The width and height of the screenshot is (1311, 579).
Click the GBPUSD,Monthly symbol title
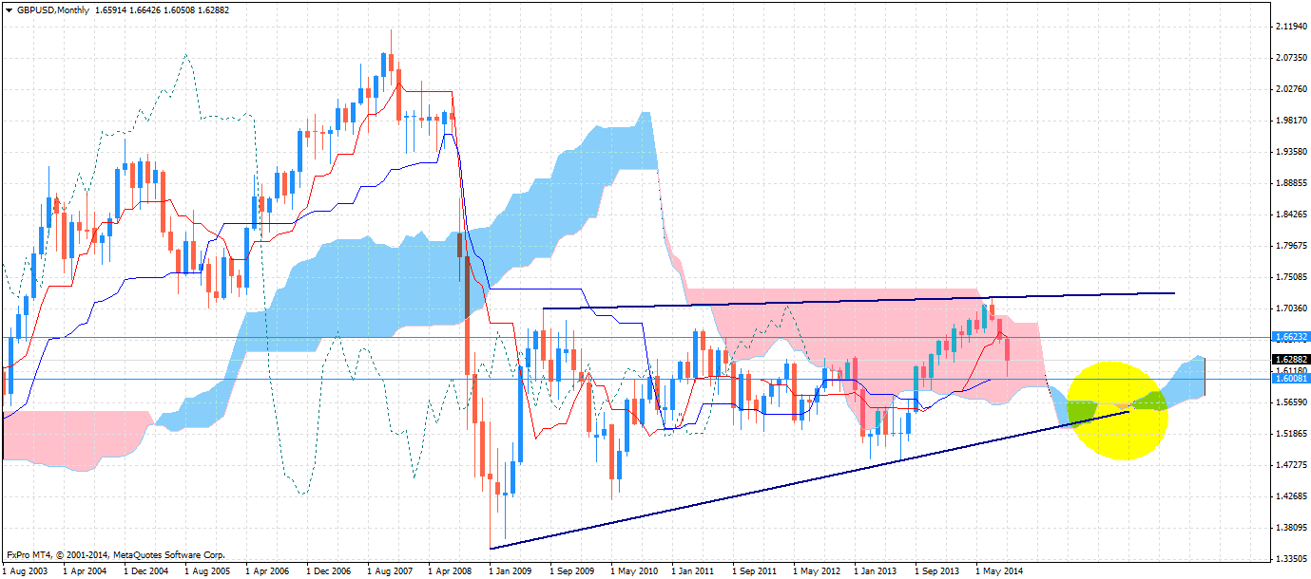(52, 9)
